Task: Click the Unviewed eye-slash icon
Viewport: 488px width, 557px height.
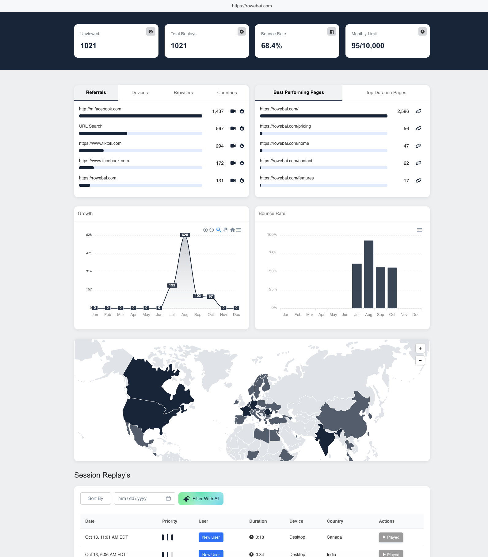Action: click(151, 32)
